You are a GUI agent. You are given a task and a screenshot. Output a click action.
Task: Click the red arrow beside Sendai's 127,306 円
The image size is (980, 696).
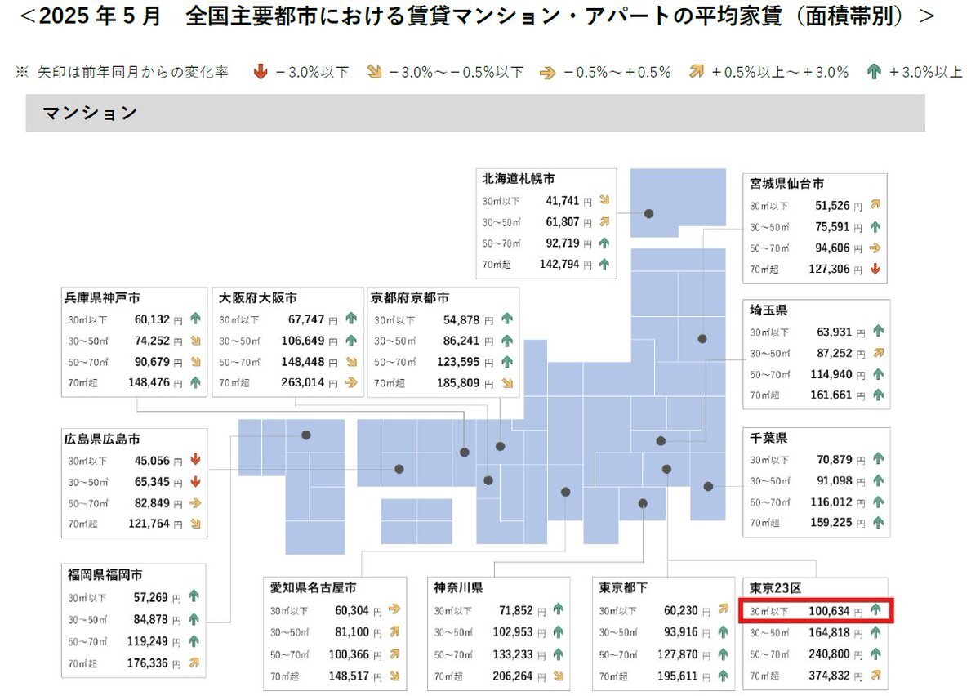[x=875, y=269]
